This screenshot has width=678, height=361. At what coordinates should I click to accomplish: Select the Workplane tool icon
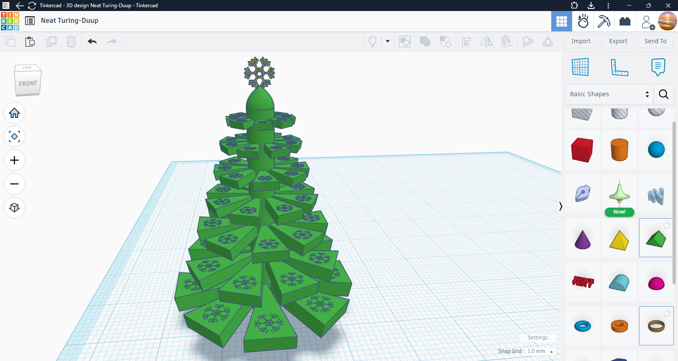(x=580, y=67)
